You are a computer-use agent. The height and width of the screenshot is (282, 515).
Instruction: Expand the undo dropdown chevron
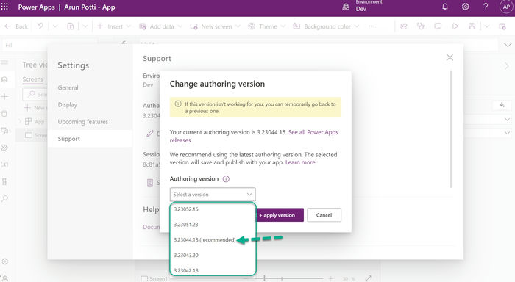pyautogui.click(x=55, y=26)
